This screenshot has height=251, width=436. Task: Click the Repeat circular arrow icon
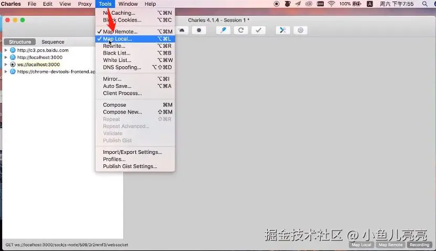tap(241, 30)
